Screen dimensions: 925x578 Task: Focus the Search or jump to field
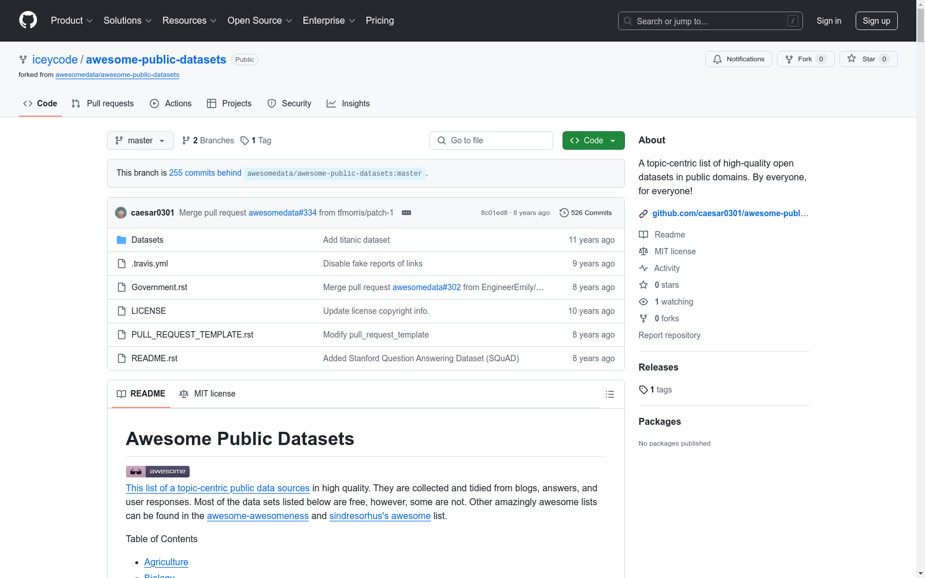coord(710,21)
